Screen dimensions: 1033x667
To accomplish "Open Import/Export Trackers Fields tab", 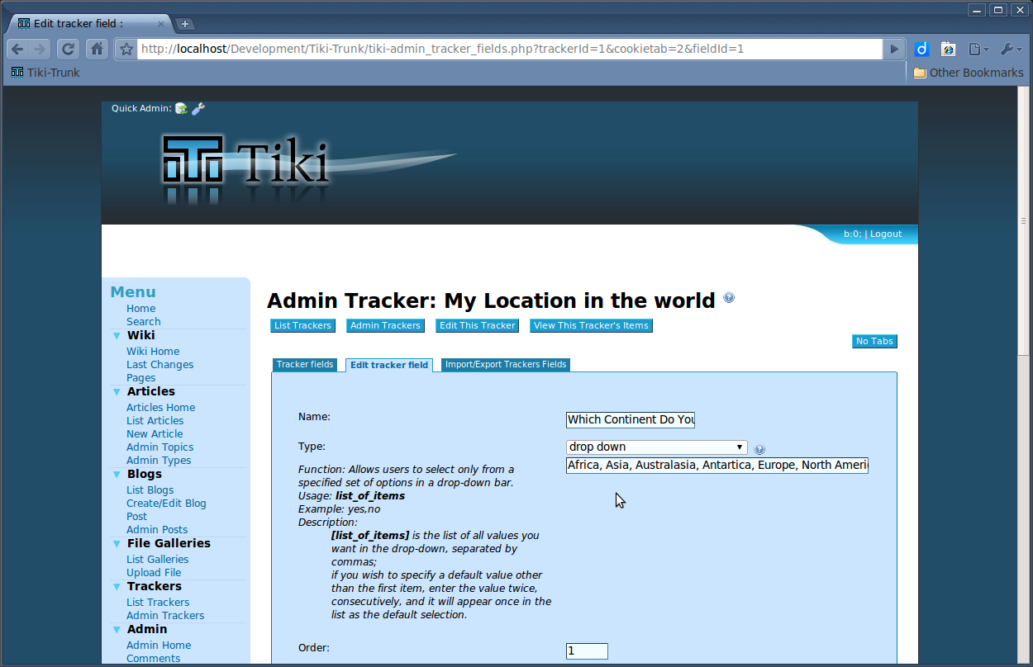I will click(x=505, y=365).
